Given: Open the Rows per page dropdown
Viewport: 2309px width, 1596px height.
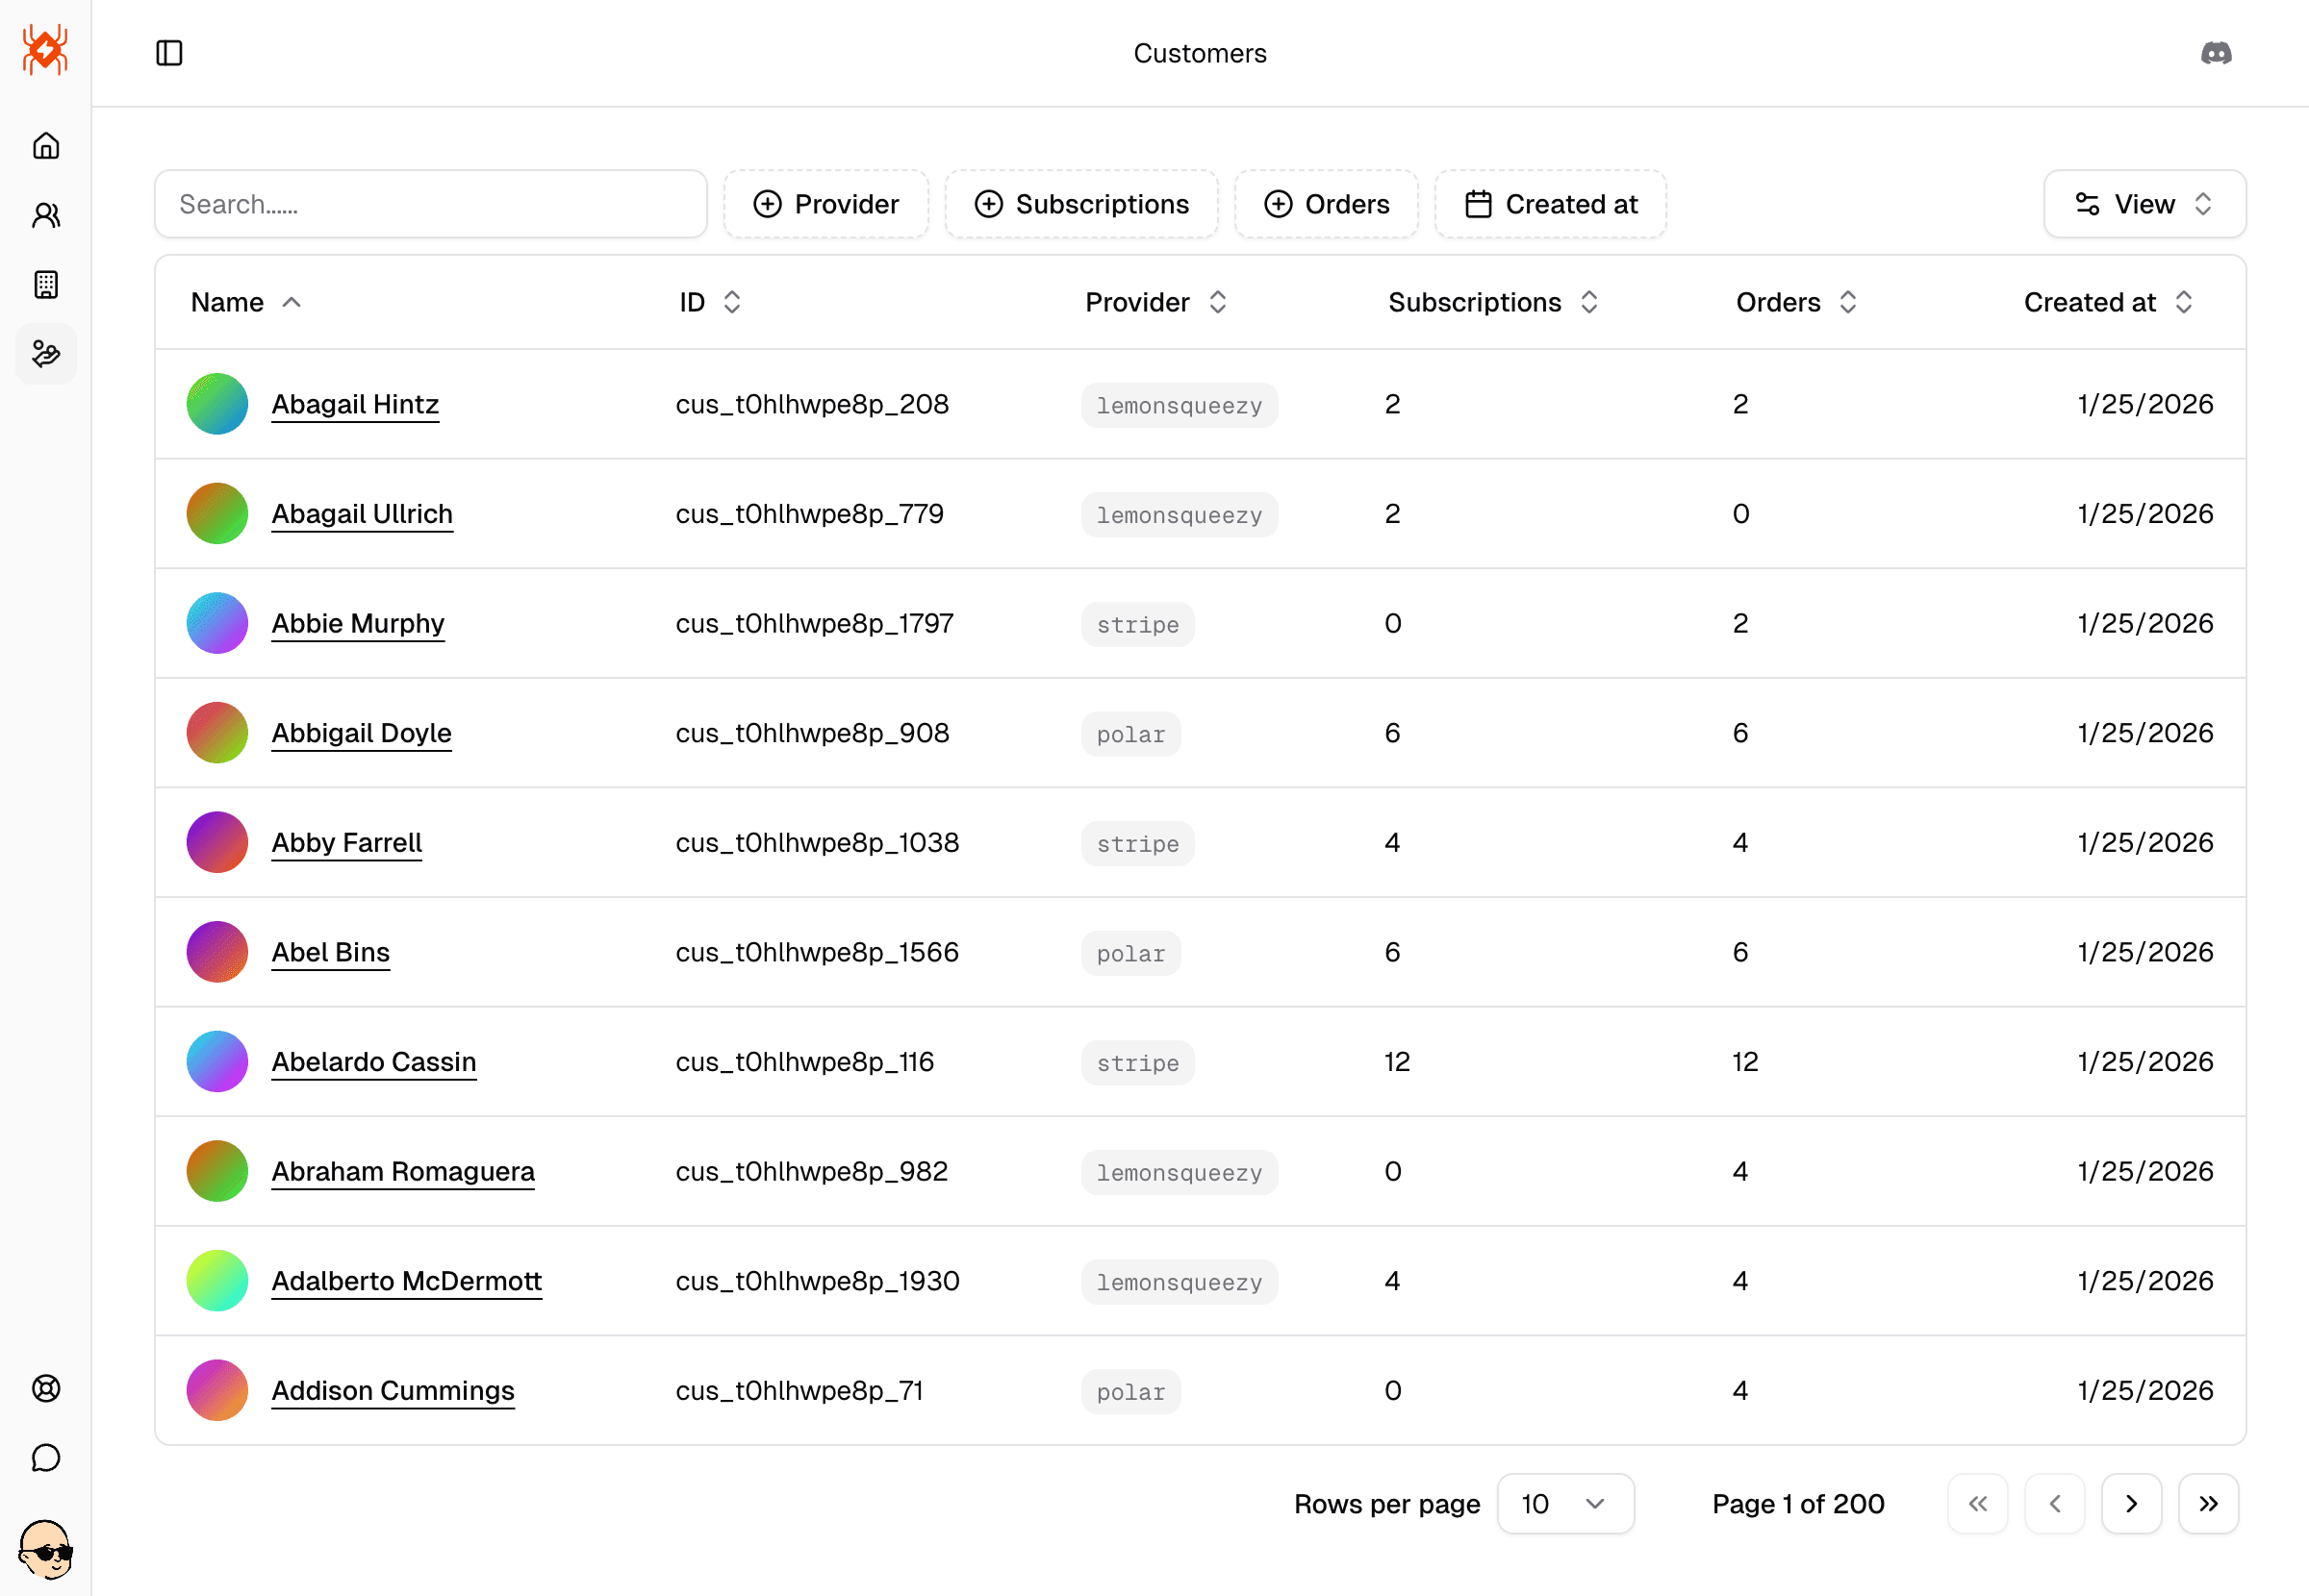Looking at the screenshot, I should [x=1564, y=1504].
